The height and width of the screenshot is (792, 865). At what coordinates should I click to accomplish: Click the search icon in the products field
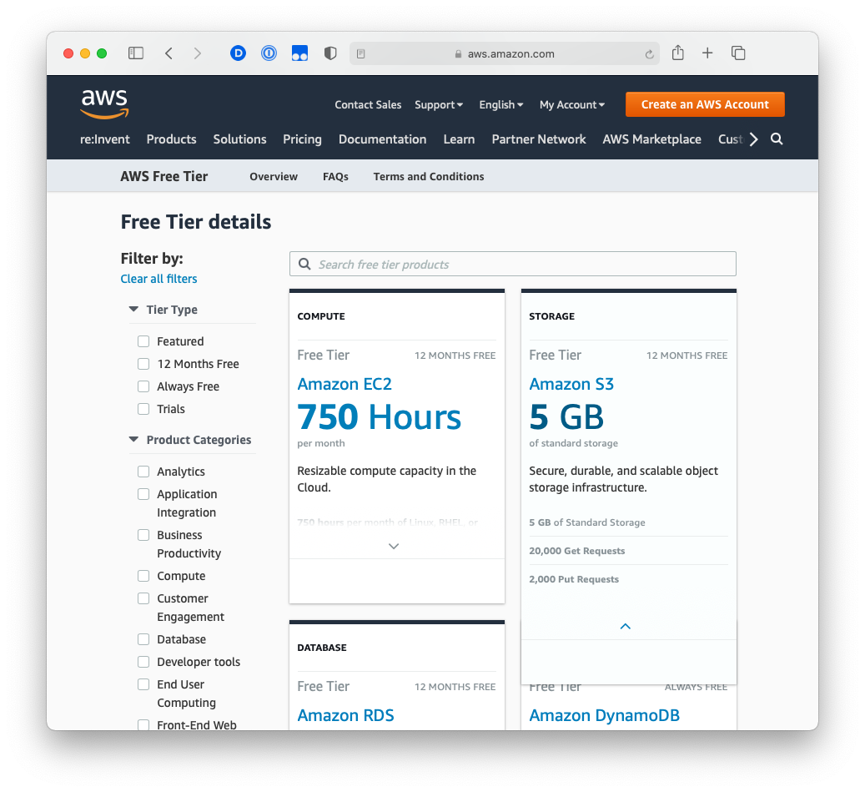[x=304, y=265]
